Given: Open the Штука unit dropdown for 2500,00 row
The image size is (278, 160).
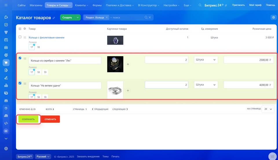Looking at the screenshot, I should pyautogui.click(x=206, y=60).
